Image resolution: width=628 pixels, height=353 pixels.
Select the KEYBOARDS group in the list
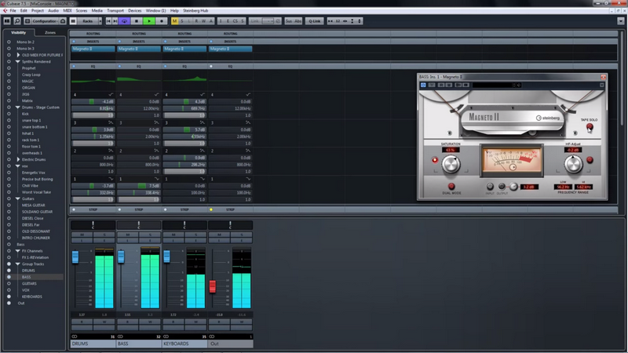[32, 297]
